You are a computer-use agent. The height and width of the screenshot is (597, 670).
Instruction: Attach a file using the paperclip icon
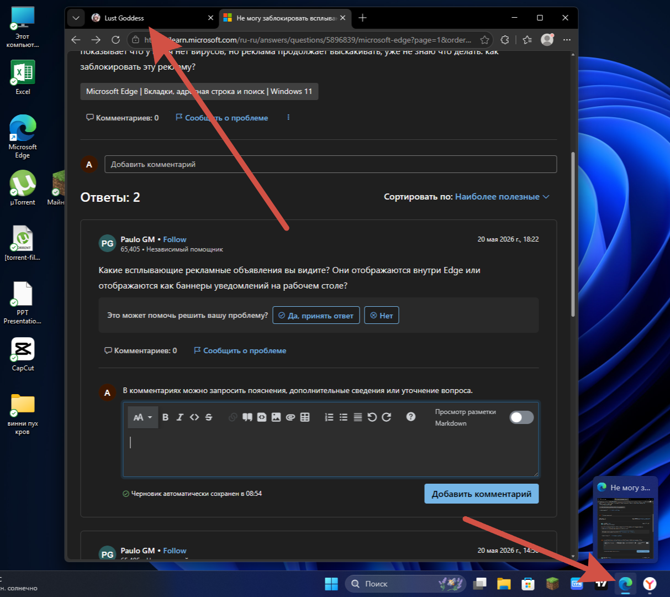(291, 417)
